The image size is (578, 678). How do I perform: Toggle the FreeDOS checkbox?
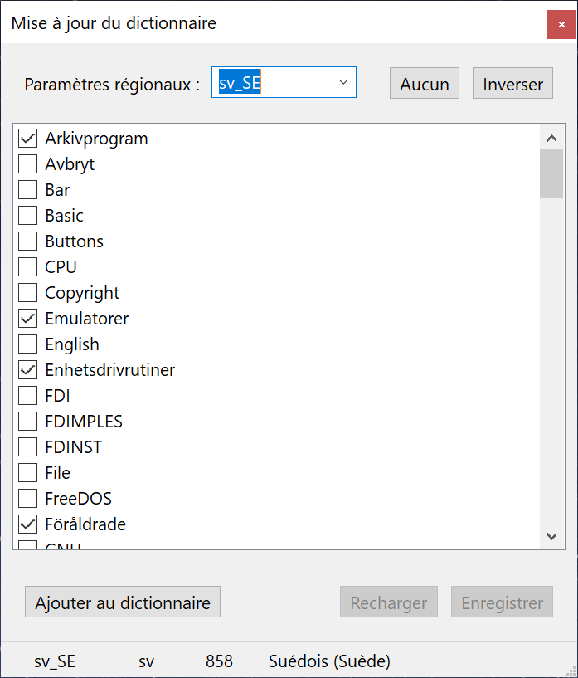pyautogui.click(x=28, y=499)
